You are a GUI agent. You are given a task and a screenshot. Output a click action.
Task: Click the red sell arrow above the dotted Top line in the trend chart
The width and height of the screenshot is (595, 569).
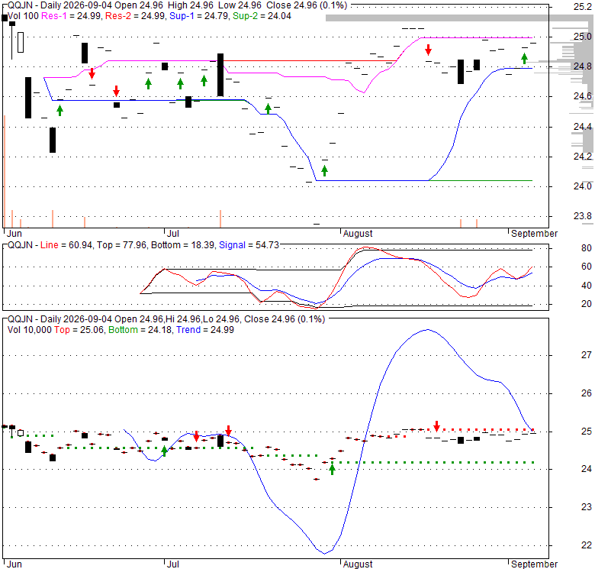pyautogui.click(x=437, y=426)
